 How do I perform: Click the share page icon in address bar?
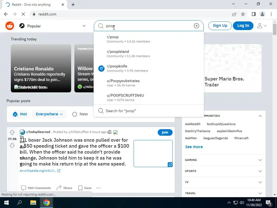234,14
